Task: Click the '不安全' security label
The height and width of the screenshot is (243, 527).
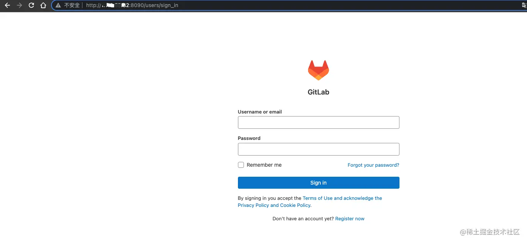Action: (x=72, y=5)
